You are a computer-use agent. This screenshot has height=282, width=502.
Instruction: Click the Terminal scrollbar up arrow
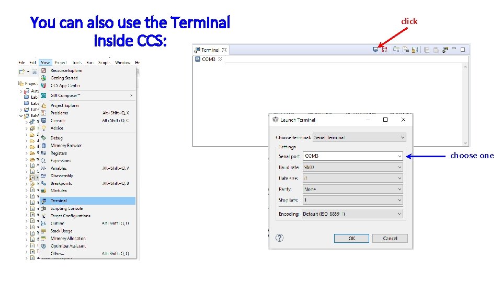click(465, 67)
